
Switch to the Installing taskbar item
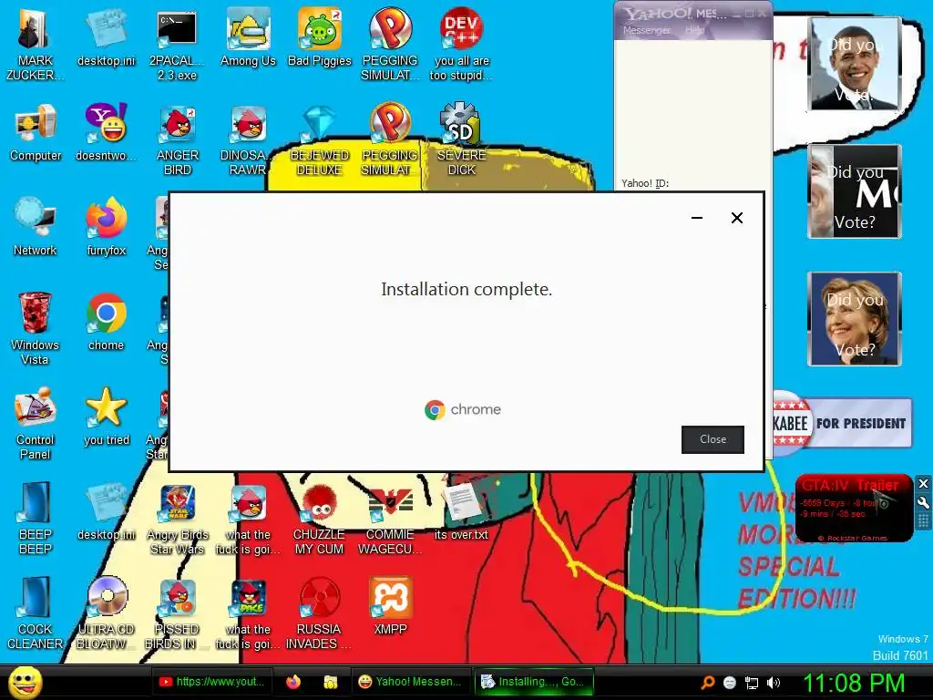click(x=534, y=682)
